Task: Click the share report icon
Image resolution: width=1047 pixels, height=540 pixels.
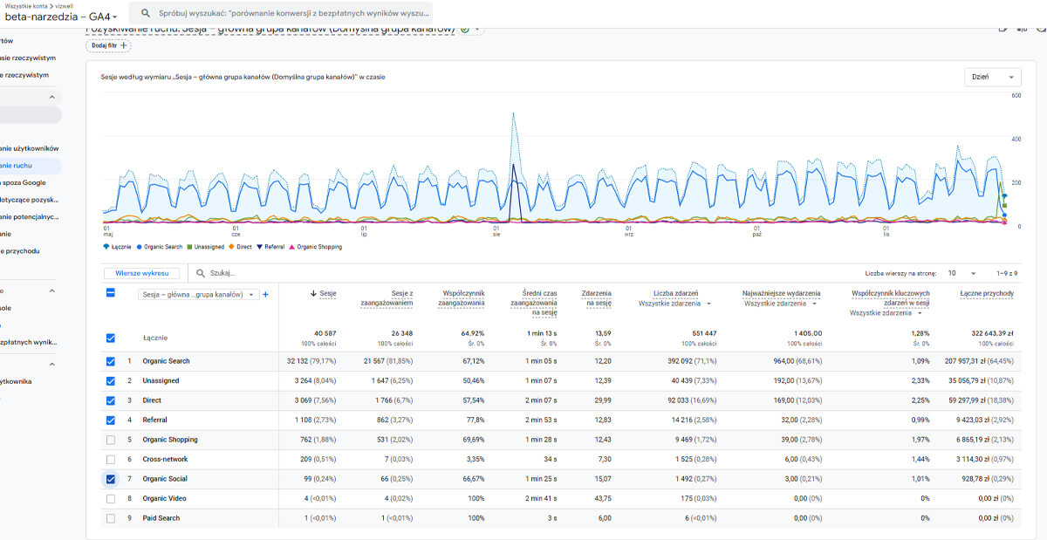Action: pos(1003,29)
